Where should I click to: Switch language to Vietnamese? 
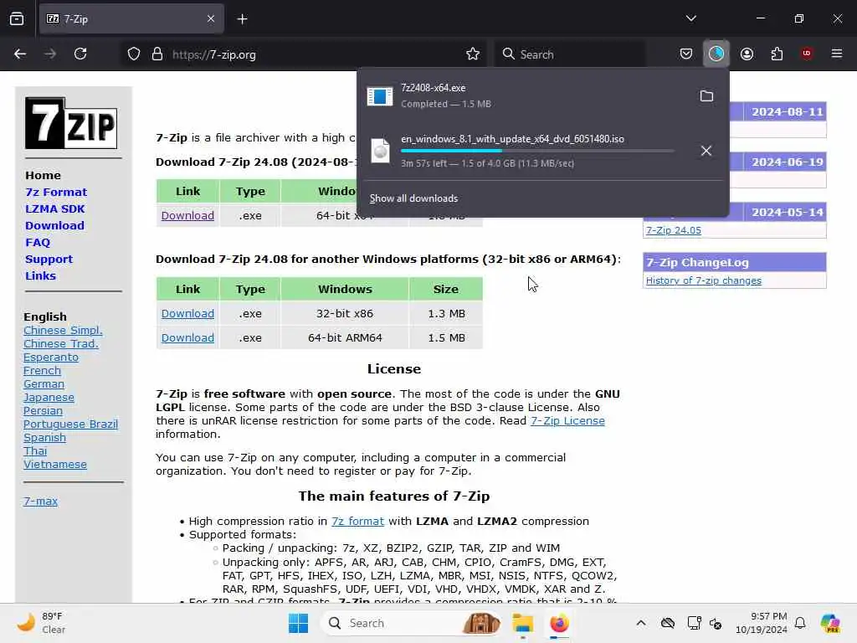click(55, 464)
